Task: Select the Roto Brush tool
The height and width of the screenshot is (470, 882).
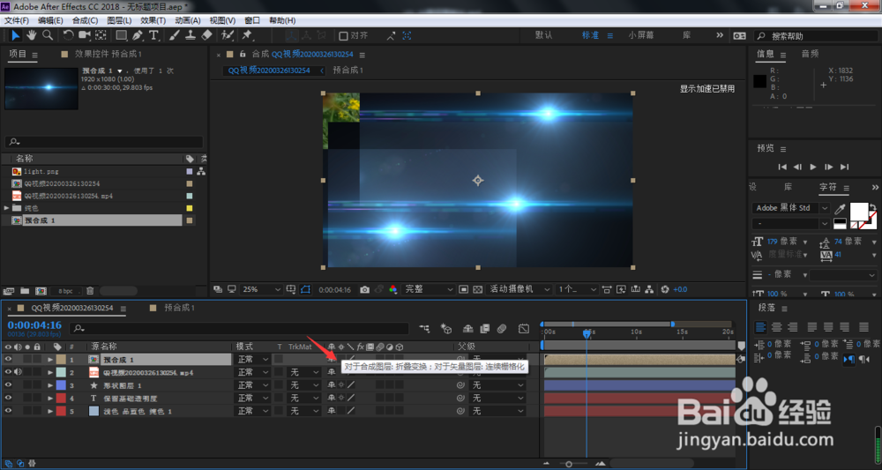Action: click(228, 35)
